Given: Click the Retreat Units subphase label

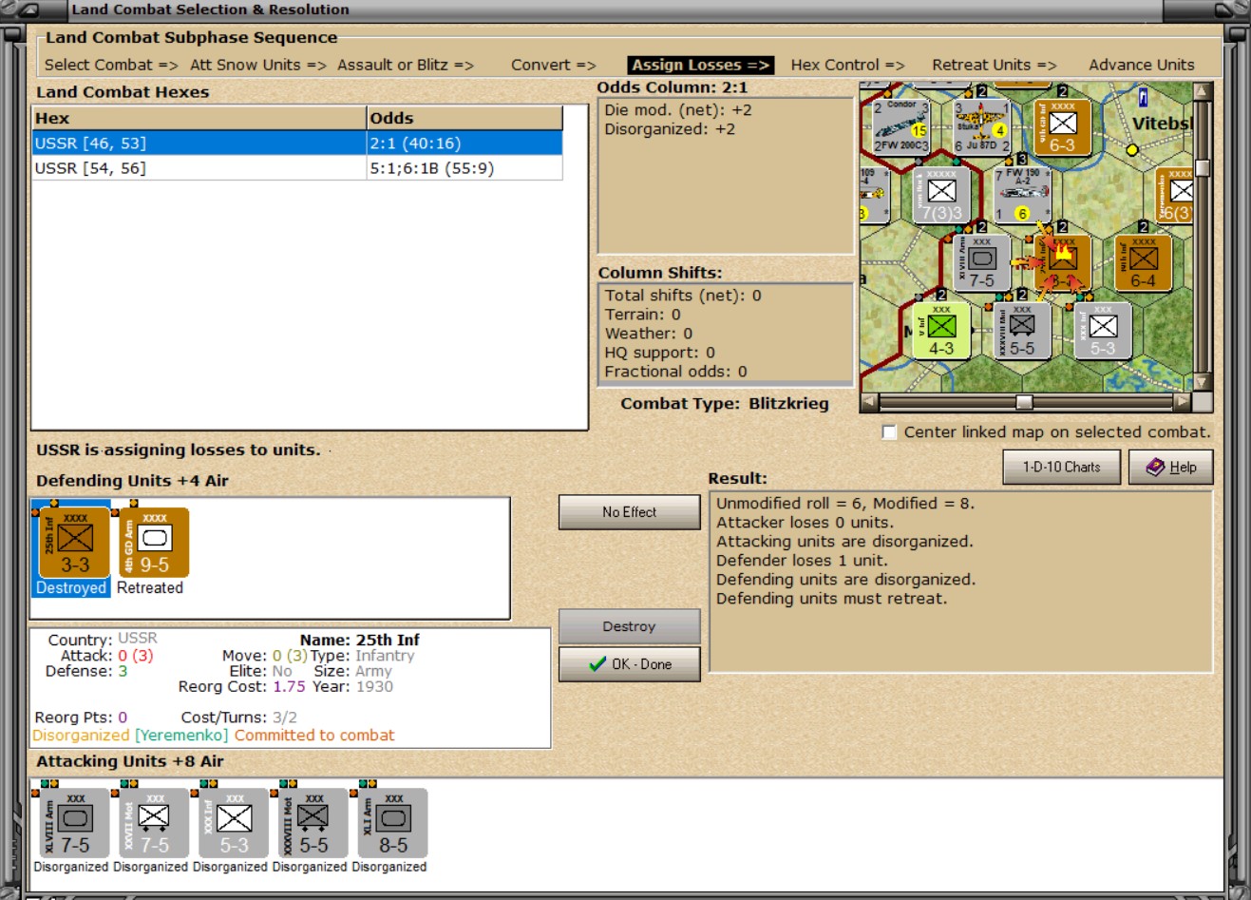Looking at the screenshot, I should tap(995, 65).
